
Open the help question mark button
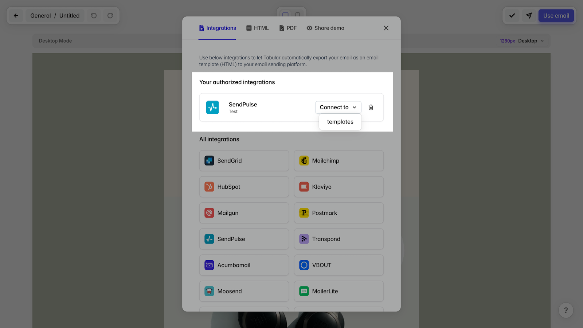point(566,311)
